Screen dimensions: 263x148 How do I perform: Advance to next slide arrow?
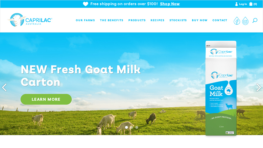[259, 87]
